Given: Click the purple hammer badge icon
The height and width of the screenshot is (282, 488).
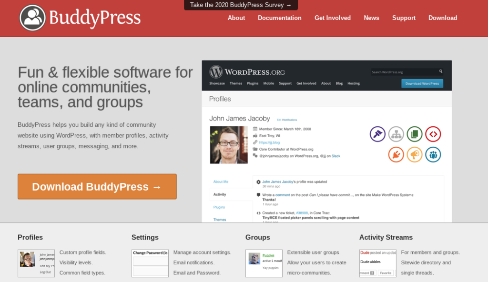Looking at the screenshot, I should 377,134.
